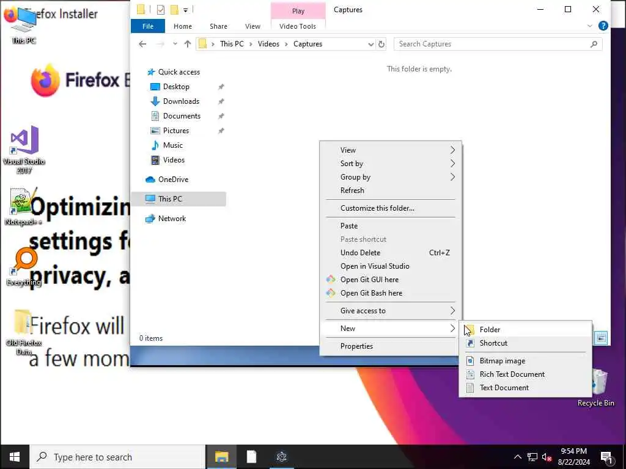The width and height of the screenshot is (626, 469).
Task: Switch to the Home ribbon tab
Action: pyautogui.click(x=182, y=26)
